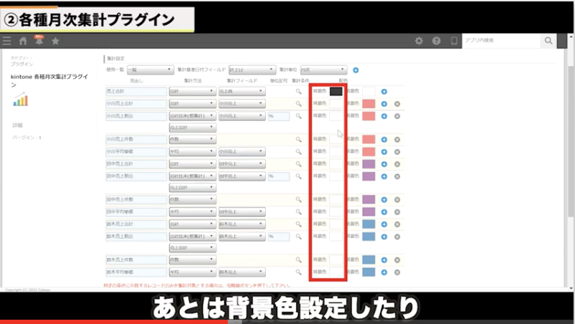Go to kintone home via house icon

[x=23, y=41]
